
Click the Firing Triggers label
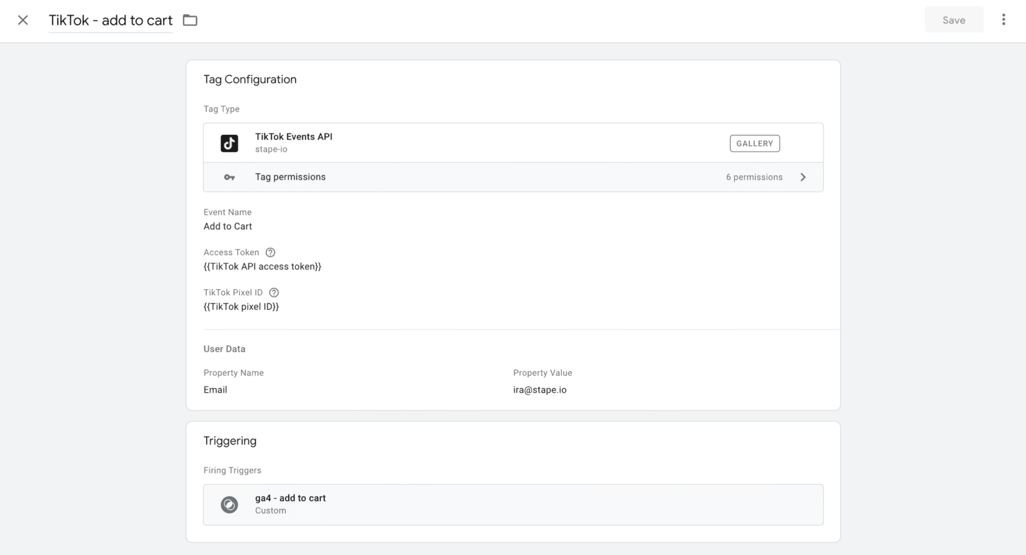click(x=232, y=470)
